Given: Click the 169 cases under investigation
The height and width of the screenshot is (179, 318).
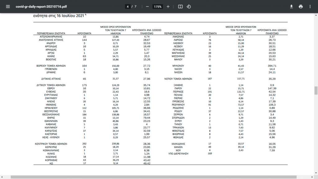Looking at the screenshot, I should click(x=210, y=154).
